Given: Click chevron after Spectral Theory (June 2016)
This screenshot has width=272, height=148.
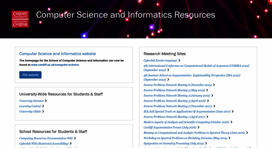Looking at the screenshot, I should point(247,133).
